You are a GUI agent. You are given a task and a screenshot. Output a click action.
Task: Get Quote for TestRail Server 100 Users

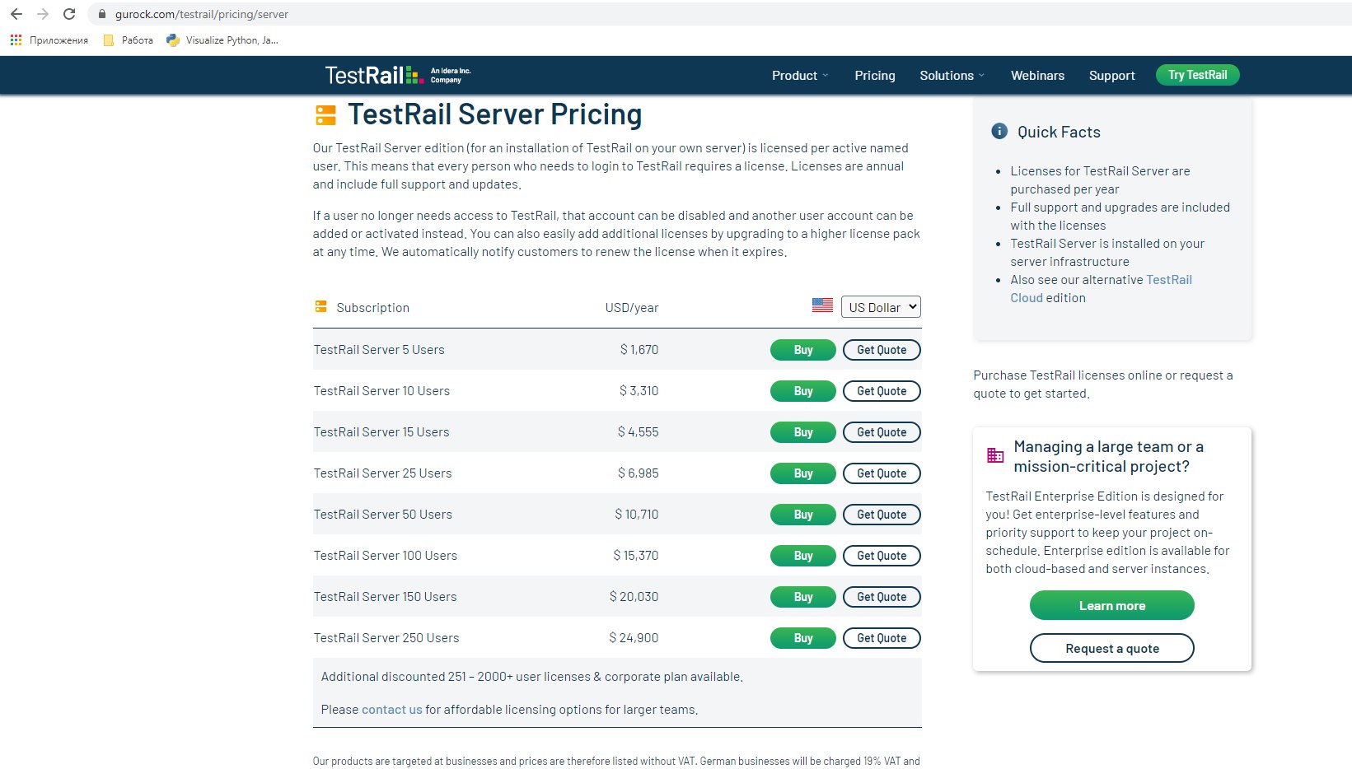(x=882, y=556)
